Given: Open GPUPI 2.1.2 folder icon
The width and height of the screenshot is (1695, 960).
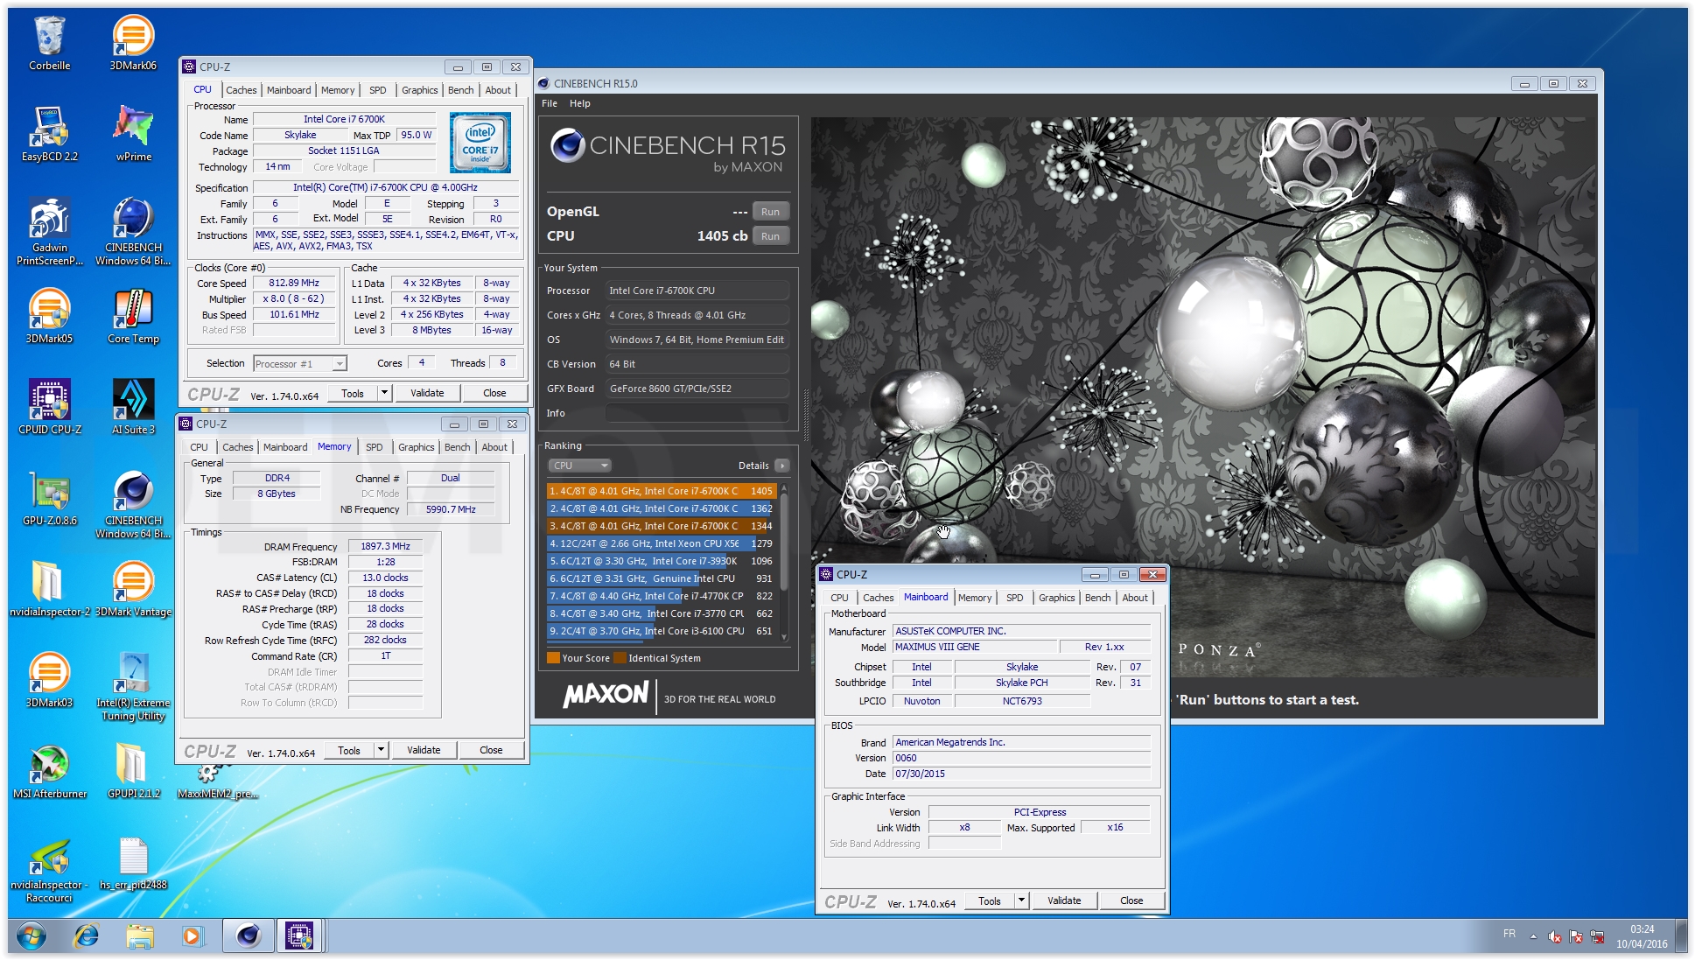Looking at the screenshot, I should 133,770.
